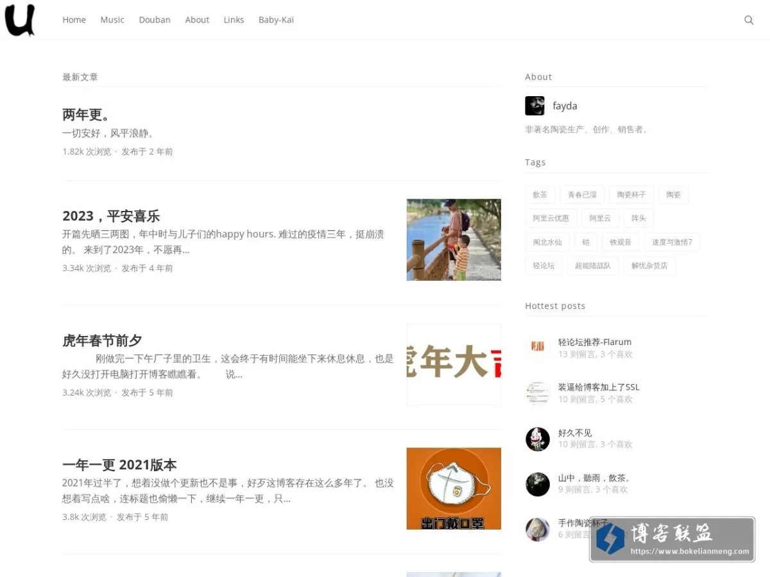Click the author name fayda

565,106
